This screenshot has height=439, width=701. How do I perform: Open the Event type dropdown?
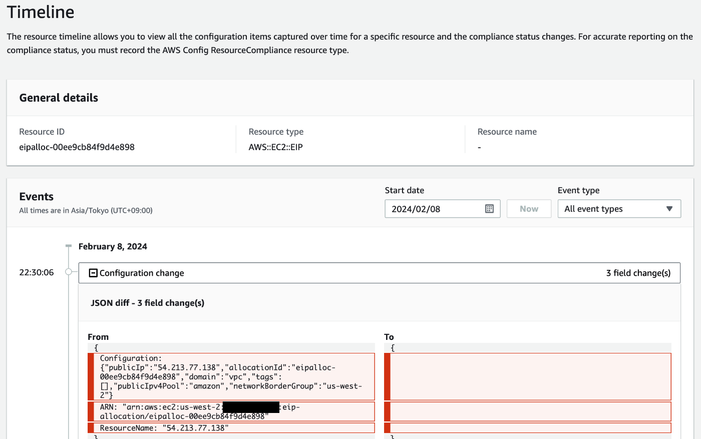(619, 209)
